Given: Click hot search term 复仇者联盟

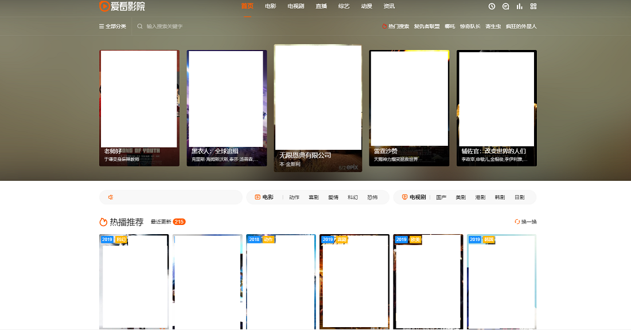Looking at the screenshot, I should coord(426,26).
